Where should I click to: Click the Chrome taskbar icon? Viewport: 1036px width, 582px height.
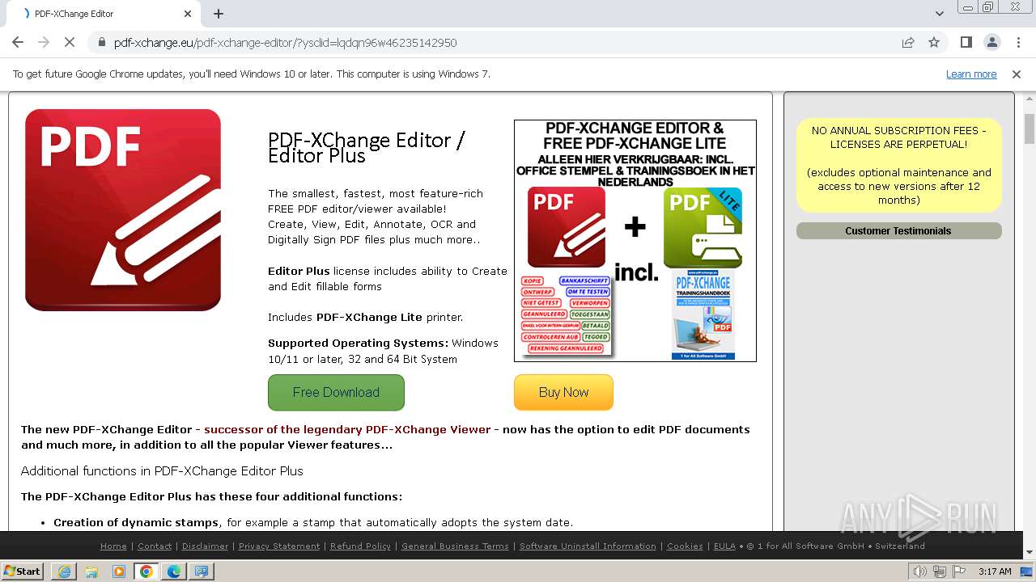[146, 571]
